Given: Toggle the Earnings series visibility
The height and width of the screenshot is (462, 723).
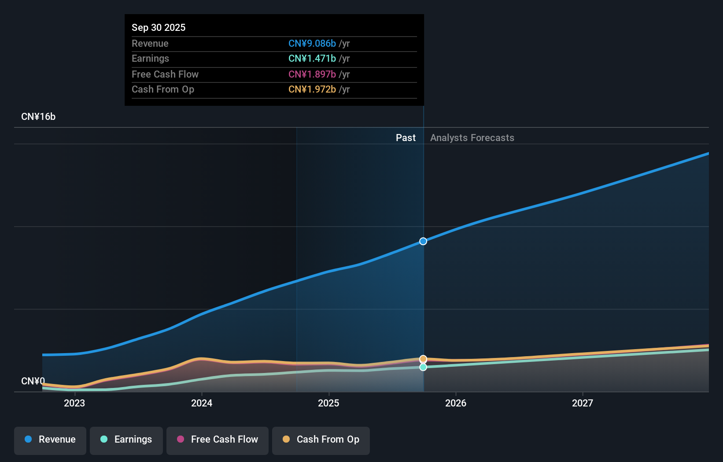Looking at the screenshot, I should point(126,440).
